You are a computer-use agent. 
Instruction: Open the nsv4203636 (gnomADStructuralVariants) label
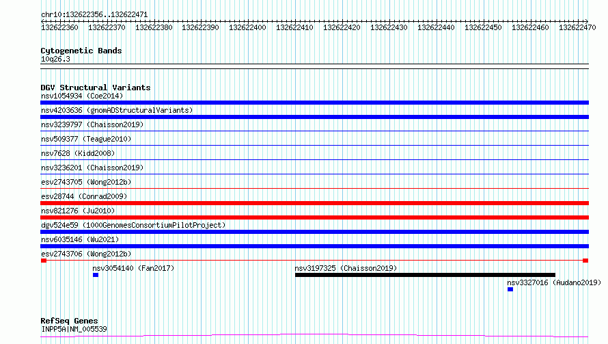pyautogui.click(x=117, y=110)
